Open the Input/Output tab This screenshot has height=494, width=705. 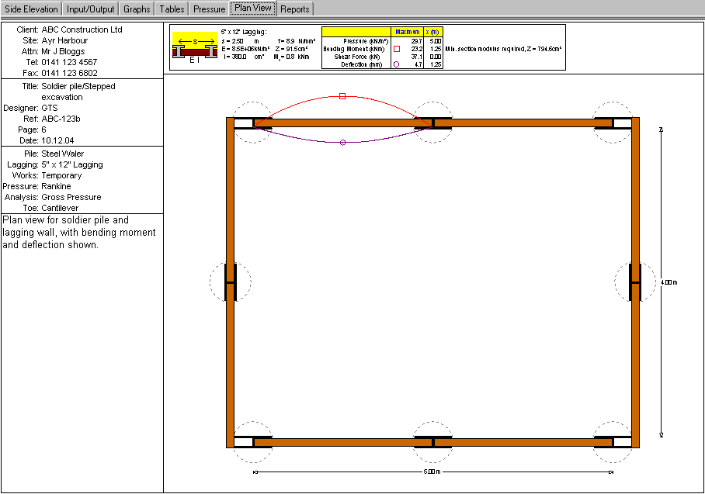click(90, 9)
